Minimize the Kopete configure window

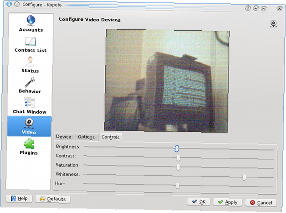click(x=256, y=8)
